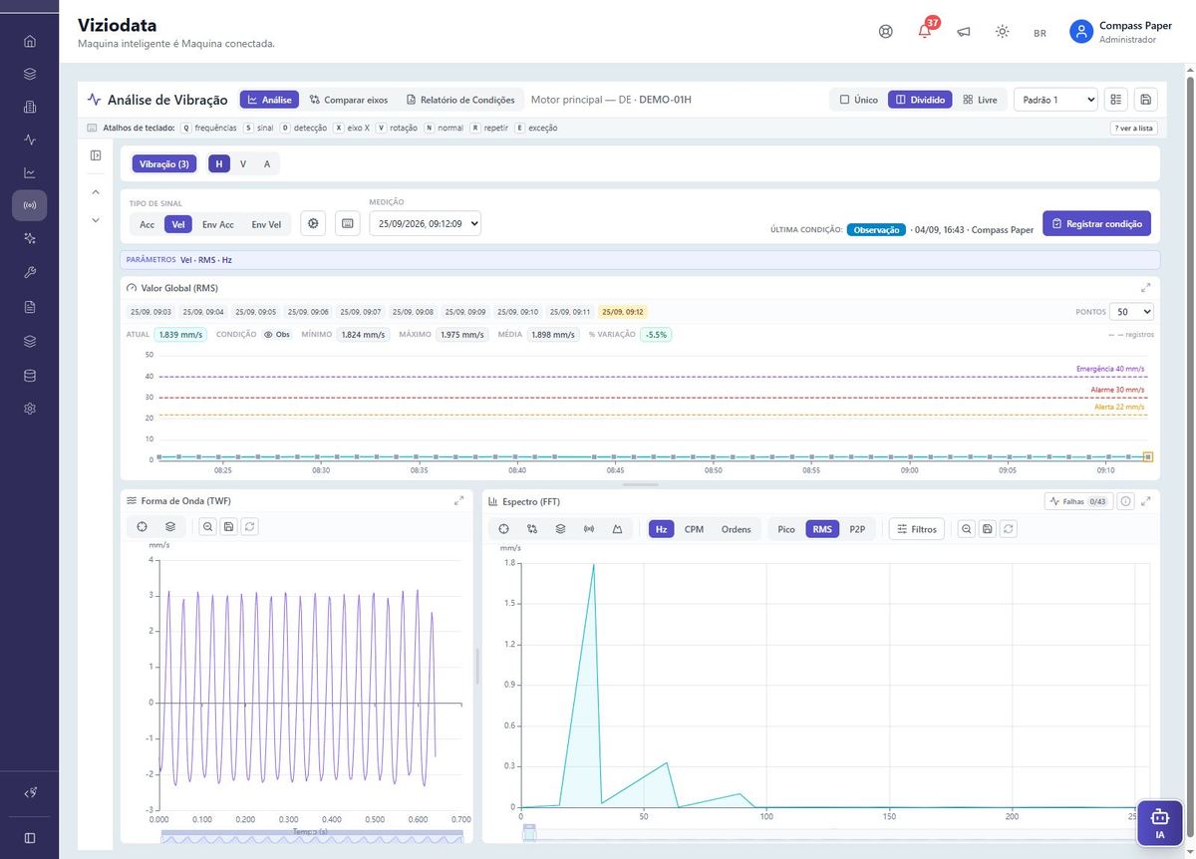Switch to the Comparar eixos tab

click(349, 100)
